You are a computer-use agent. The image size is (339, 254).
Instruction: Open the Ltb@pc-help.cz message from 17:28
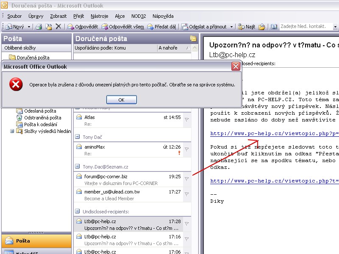click(x=129, y=224)
